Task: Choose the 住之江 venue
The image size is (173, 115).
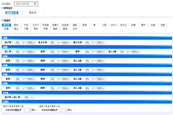Action: [124, 25]
